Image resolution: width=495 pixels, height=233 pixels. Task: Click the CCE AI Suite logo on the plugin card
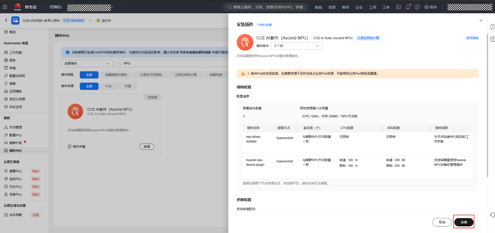coord(75,111)
